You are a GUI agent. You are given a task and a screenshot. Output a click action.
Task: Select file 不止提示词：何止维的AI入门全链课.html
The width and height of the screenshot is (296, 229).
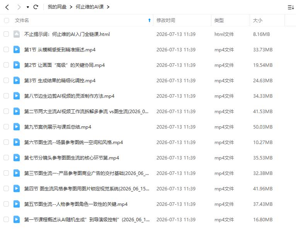pyautogui.click(x=67, y=34)
